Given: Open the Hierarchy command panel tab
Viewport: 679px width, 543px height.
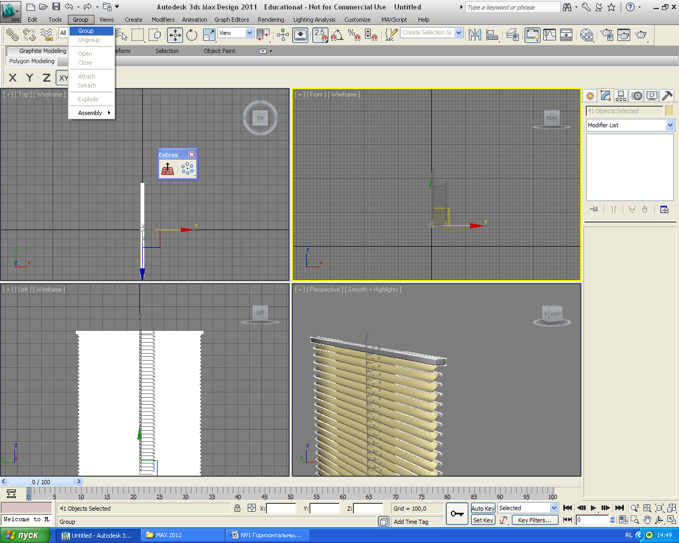Looking at the screenshot, I should (621, 96).
